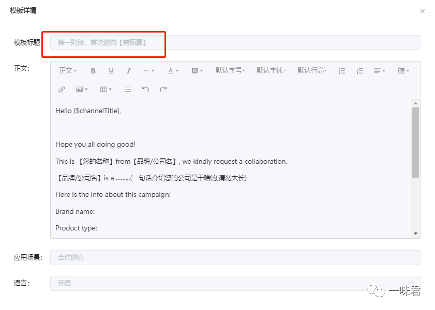Click the editor vertical scrollbar thumb
Image resolution: width=435 pixels, height=310 pixels.
(x=415, y=143)
